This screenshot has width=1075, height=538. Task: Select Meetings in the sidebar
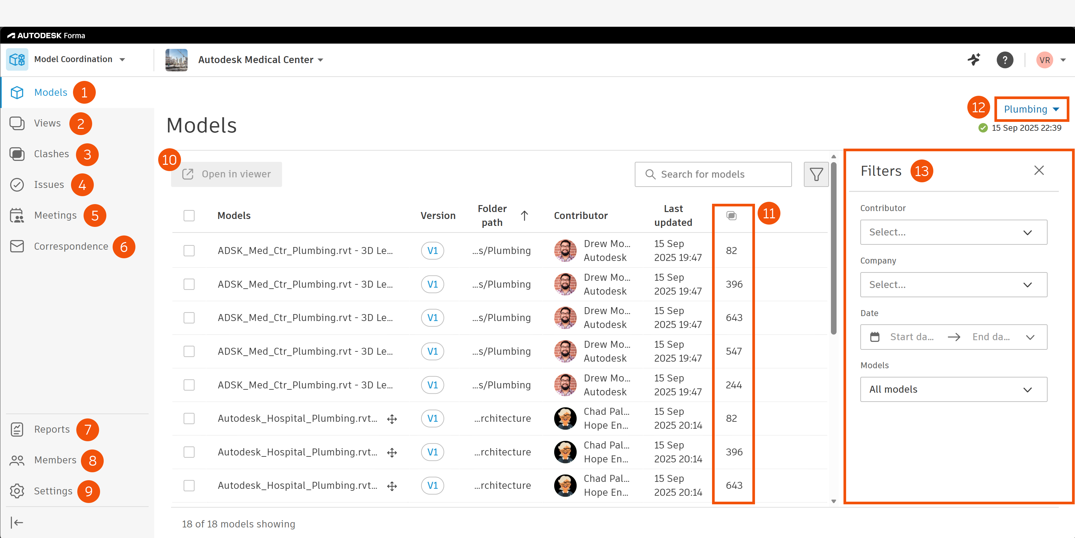55,215
